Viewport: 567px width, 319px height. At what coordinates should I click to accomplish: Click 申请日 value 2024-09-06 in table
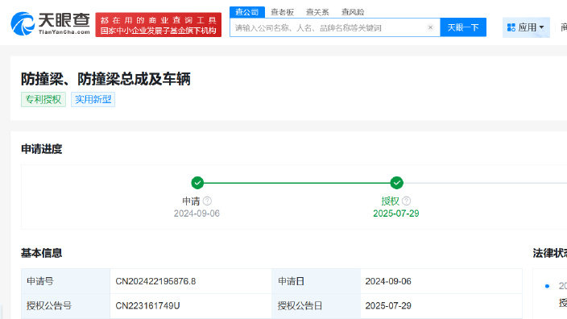click(388, 281)
